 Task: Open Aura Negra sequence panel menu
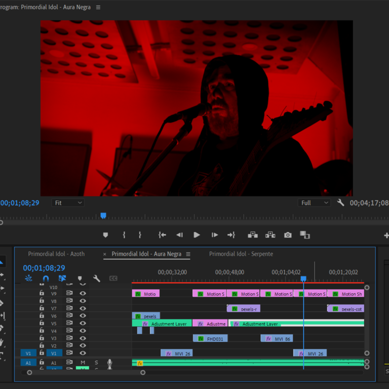coord(188,254)
